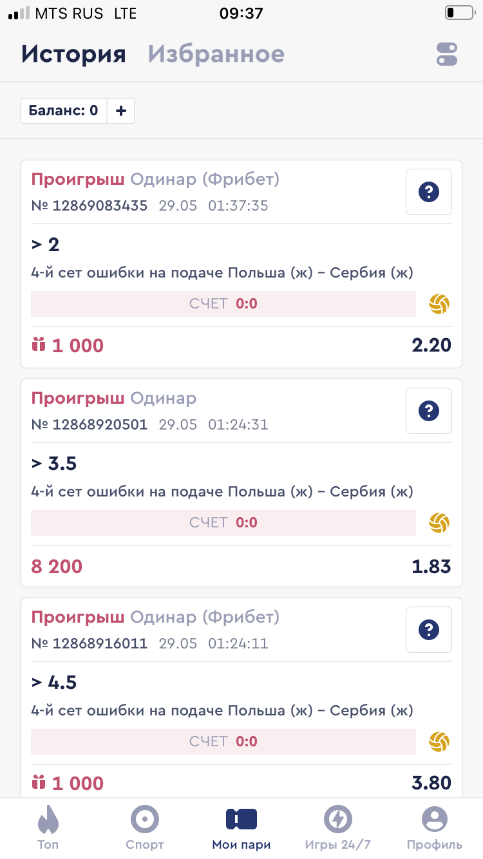Tap the battery indicator in status bar

click(459, 13)
